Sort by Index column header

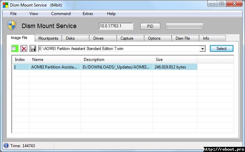coord(21,60)
